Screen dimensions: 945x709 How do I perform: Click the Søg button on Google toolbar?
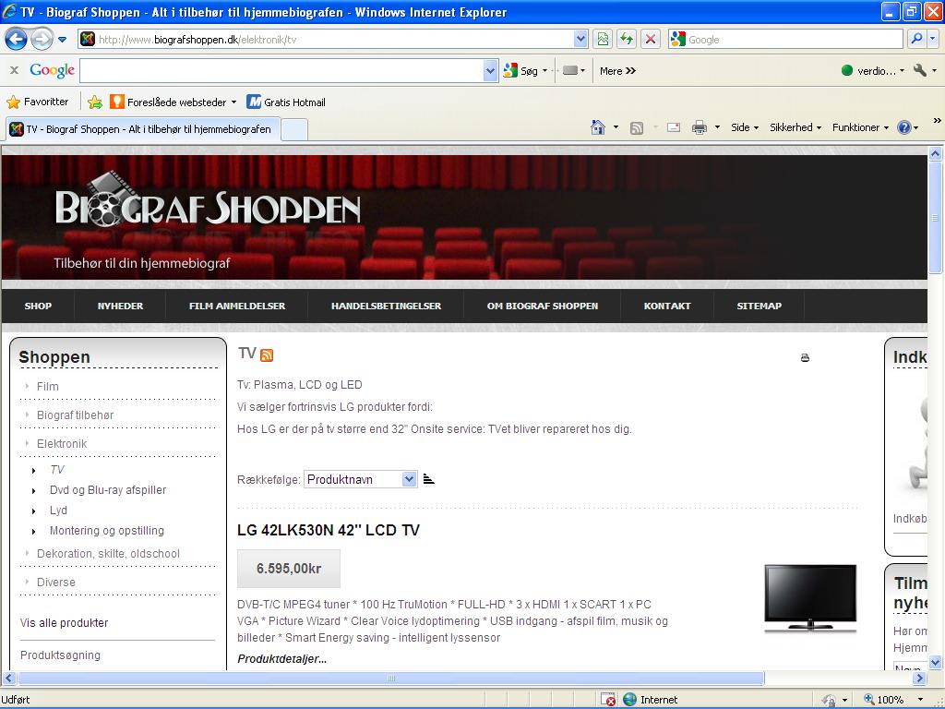pos(520,71)
